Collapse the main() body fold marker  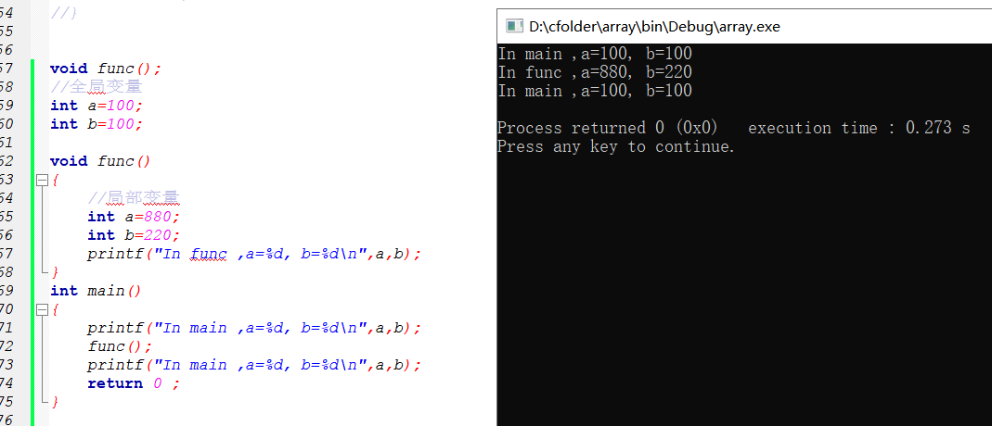tap(41, 309)
